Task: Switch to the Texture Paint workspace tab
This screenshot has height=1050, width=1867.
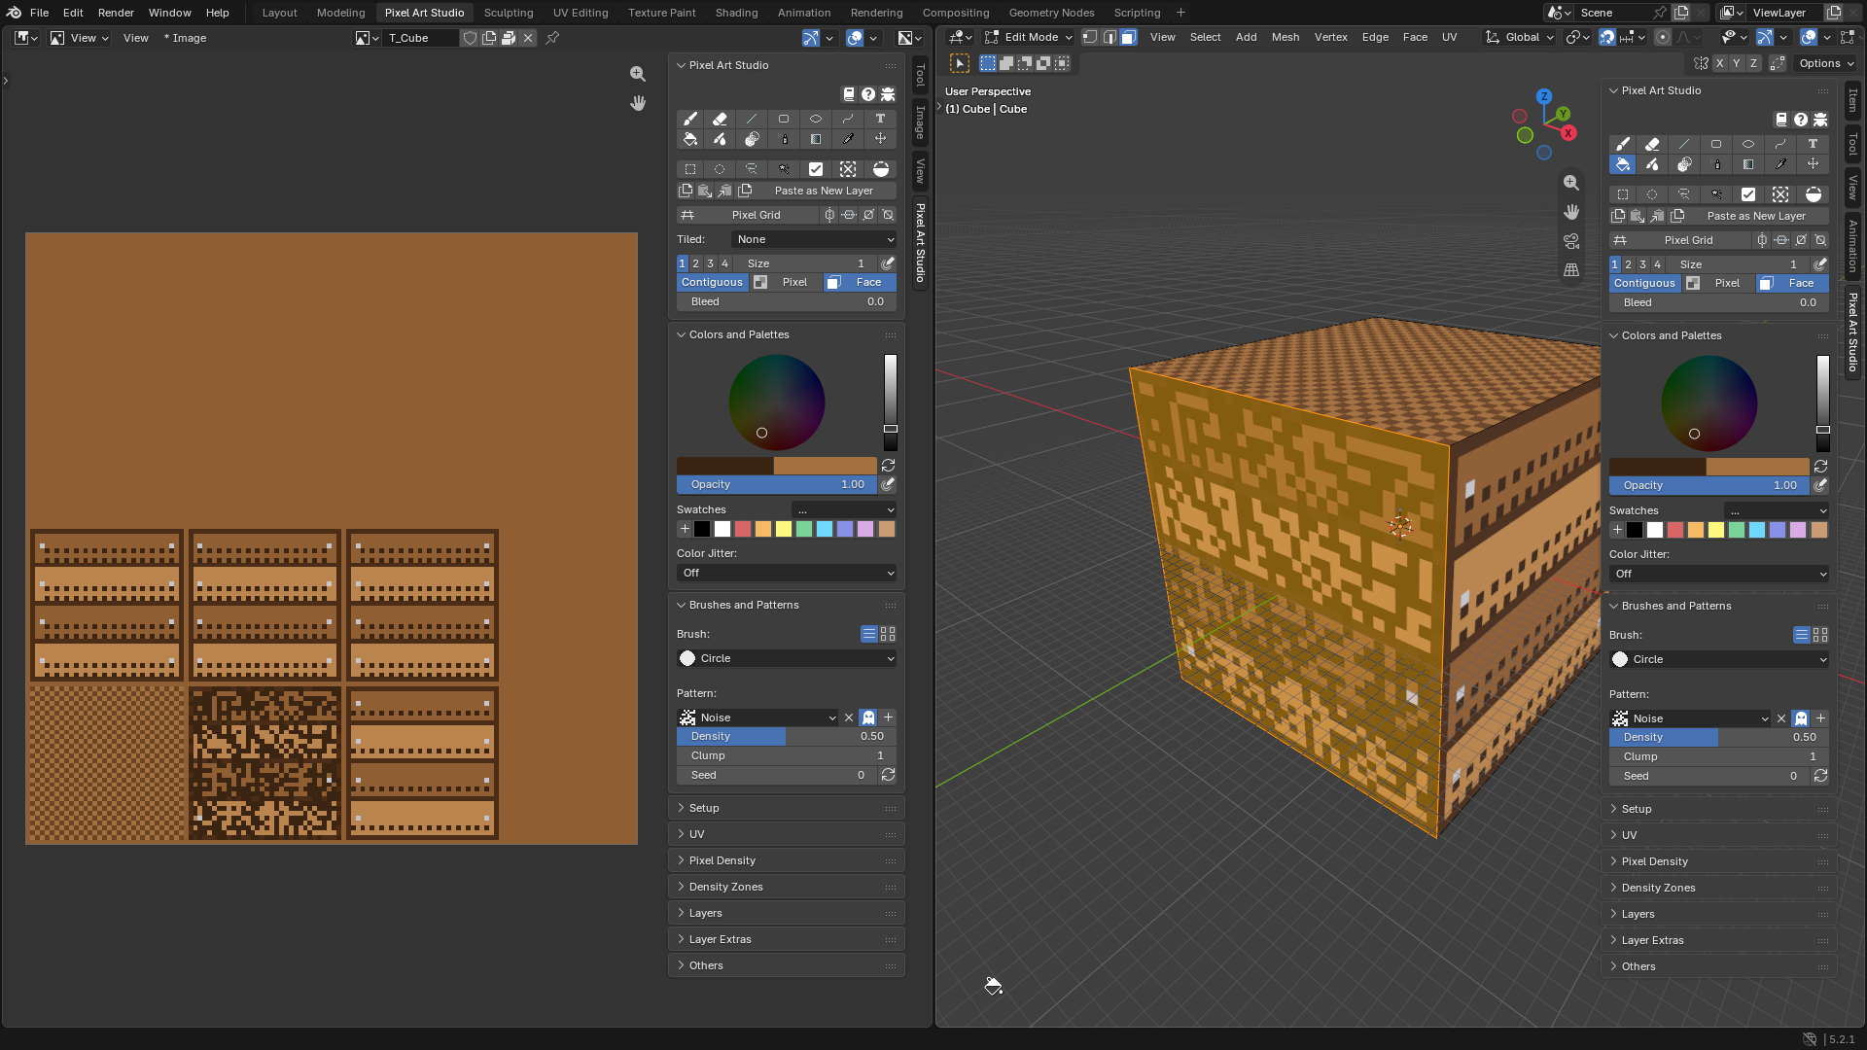Action: pos(661,13)
